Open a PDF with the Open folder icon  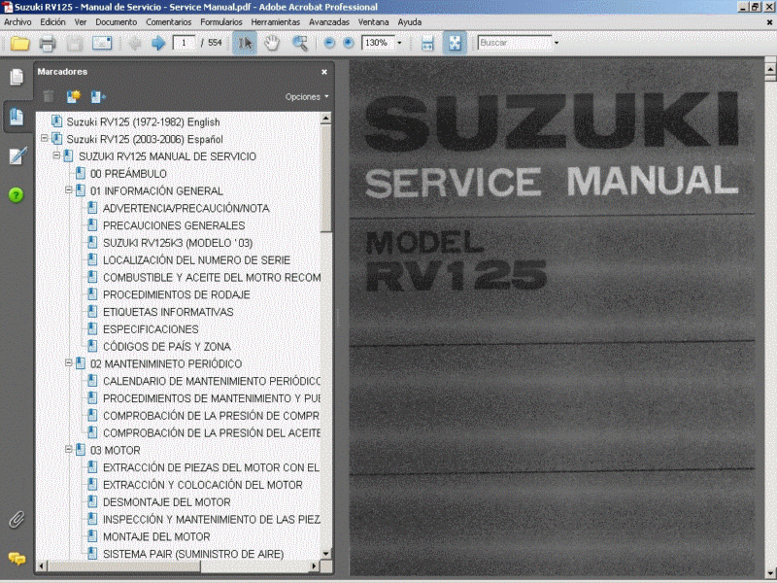pyautogui.click(x=20, y=43)
